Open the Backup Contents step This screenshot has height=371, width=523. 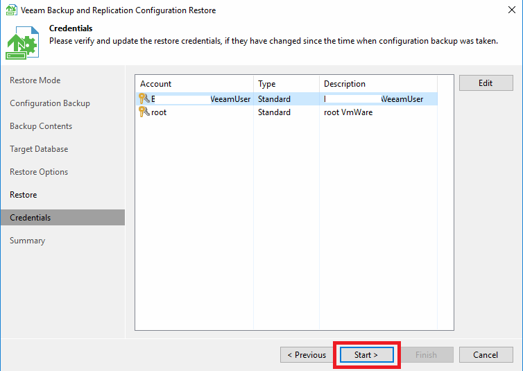(x=41, y=126)
